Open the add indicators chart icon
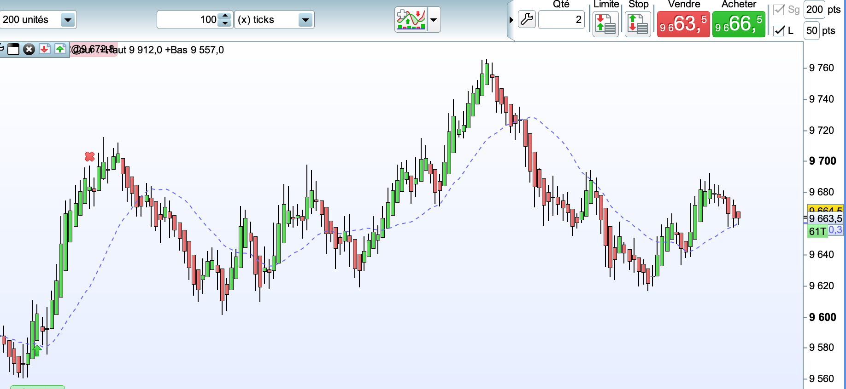Viewport: 846px width, 389px height. click(x=411, y=20)
